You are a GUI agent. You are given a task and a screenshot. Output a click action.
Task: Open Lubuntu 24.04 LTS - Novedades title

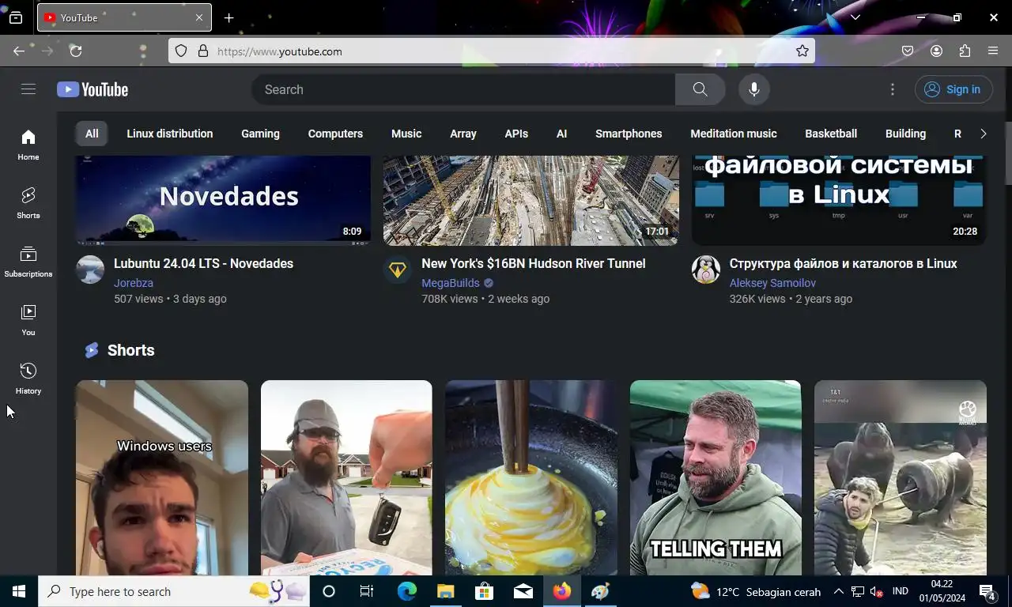click(x=203, y=263)
